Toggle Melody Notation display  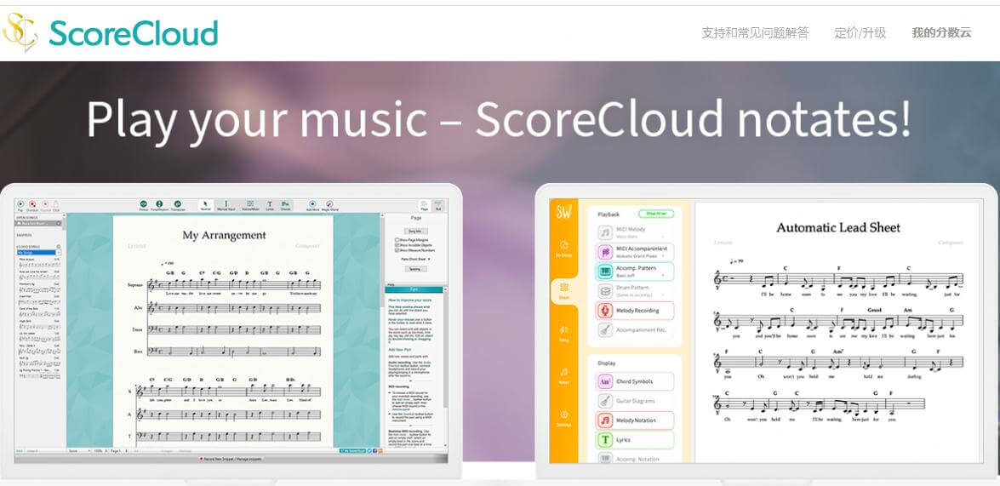click(x=635, y=420)
